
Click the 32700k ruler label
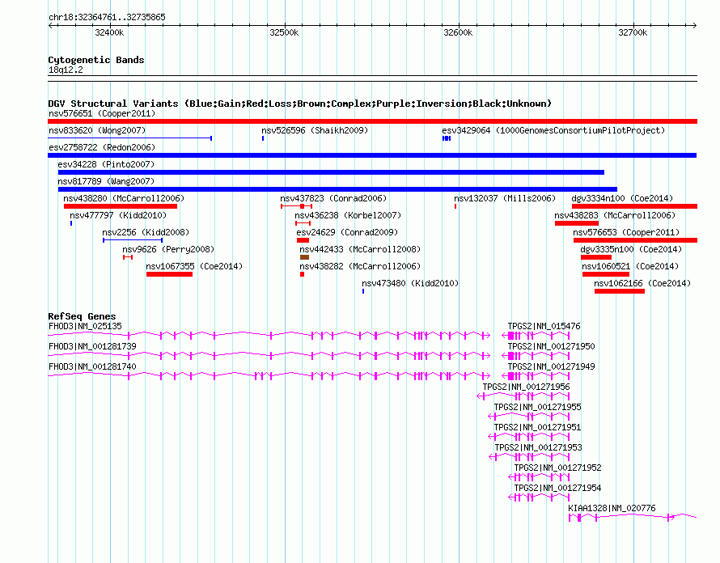click(x=633, y=33)
